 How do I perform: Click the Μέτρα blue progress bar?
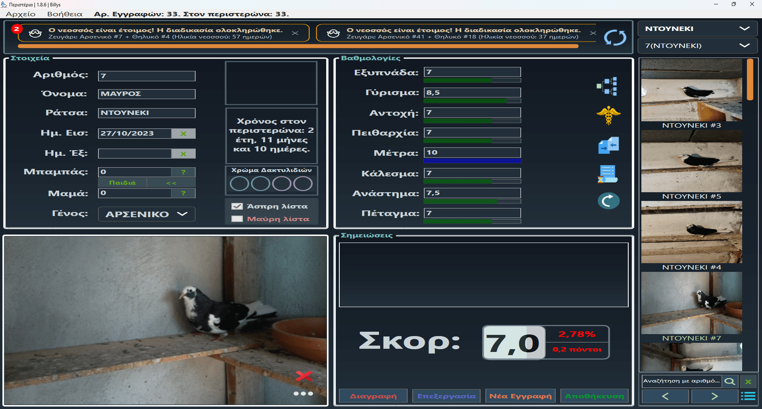tap(472, 161)
